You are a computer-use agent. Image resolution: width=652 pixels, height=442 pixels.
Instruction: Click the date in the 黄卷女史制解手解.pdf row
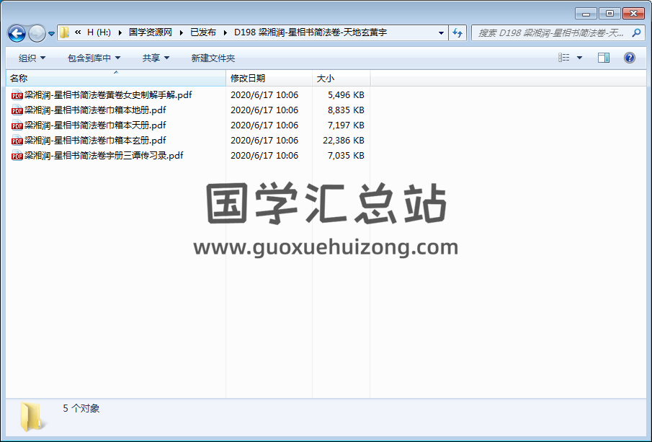[x=264, y=95]
